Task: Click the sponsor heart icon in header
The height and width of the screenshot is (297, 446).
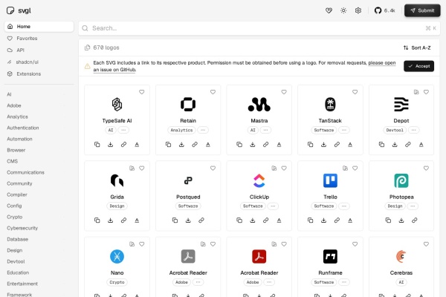Action: click(x=329, y=10)
